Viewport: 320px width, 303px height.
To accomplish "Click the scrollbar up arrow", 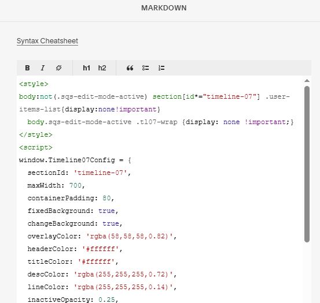I will click(x=307, y=81).
